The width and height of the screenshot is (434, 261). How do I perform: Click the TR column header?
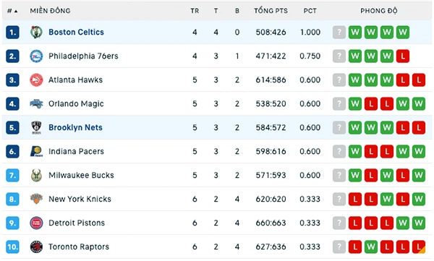click(195, 11)
